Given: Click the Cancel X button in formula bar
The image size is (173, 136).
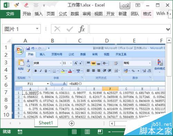Looking at the screenshot, I should (57, 29).
